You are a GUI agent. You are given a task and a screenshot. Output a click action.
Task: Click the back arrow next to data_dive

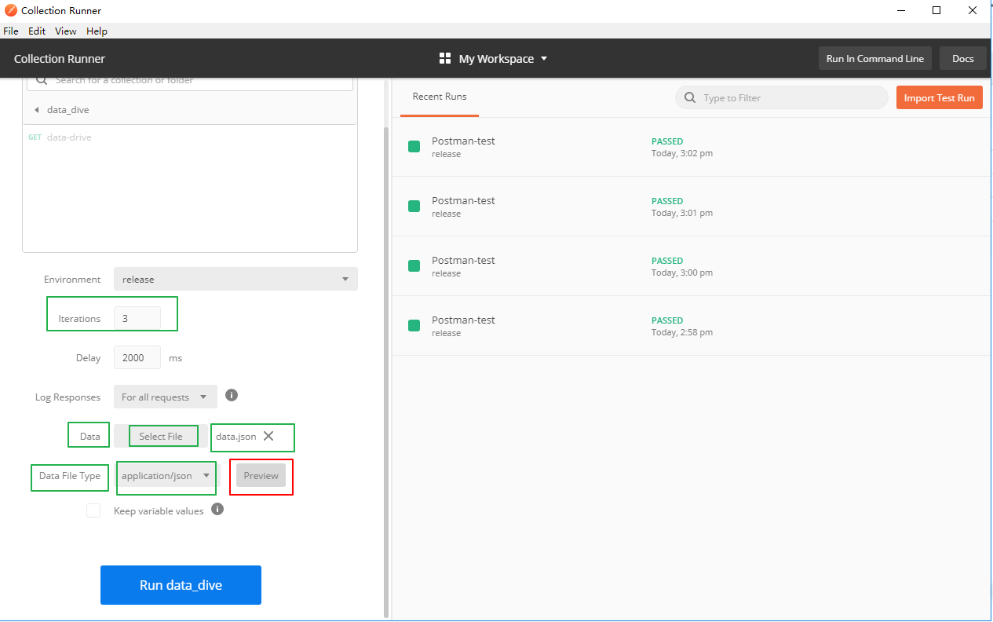tap(36, 110)
